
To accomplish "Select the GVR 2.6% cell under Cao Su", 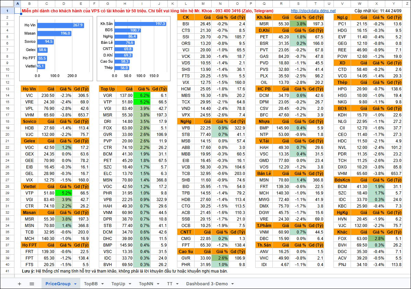I will pos(220,258).
